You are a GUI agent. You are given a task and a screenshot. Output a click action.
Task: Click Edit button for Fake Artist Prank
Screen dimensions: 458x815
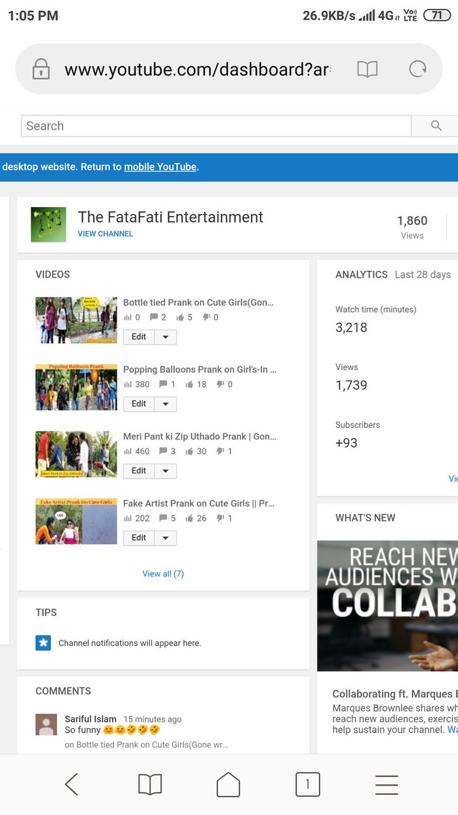[x=139, y=538]
